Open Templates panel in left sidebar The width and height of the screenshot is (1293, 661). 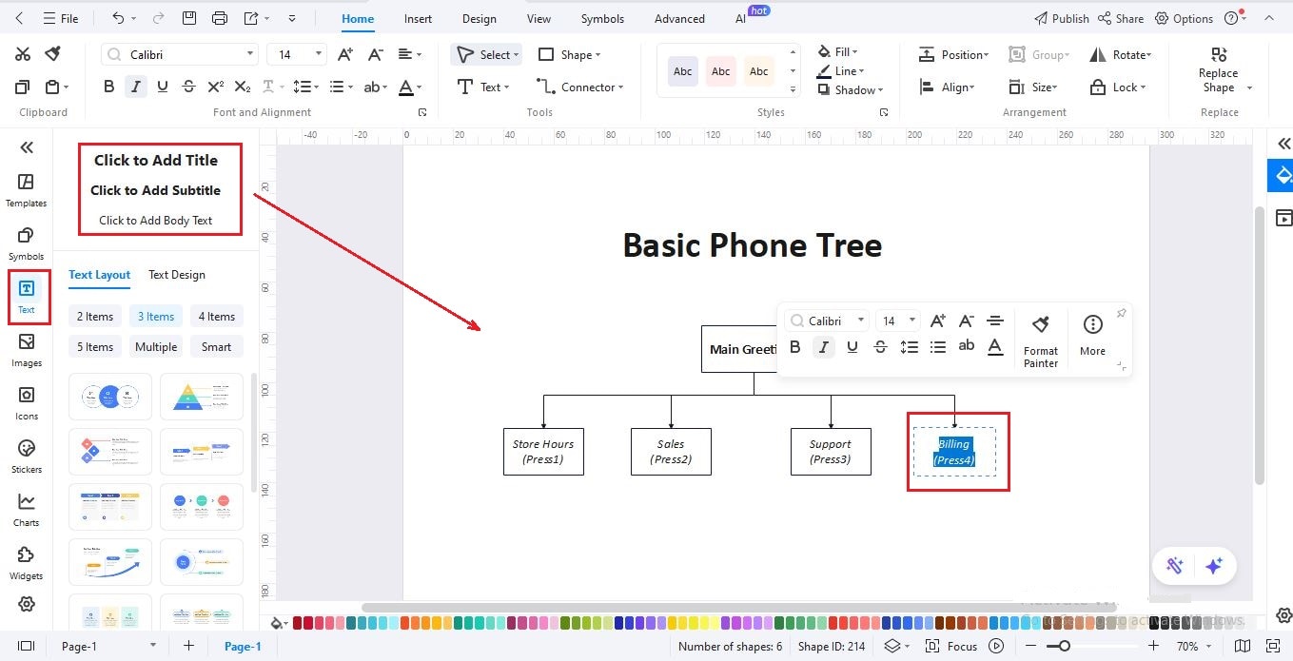click(x=26, y=190)
